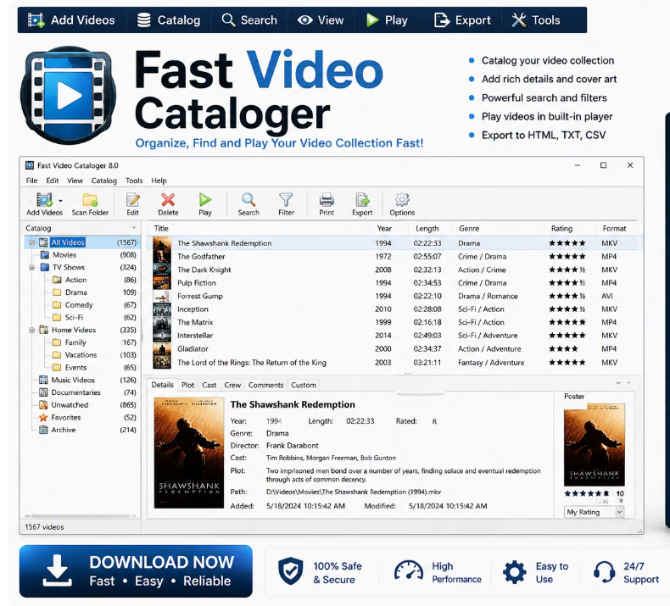670x606 pixels.
Task: Click the Export toolbar icon
Action: tap(362, 199)
